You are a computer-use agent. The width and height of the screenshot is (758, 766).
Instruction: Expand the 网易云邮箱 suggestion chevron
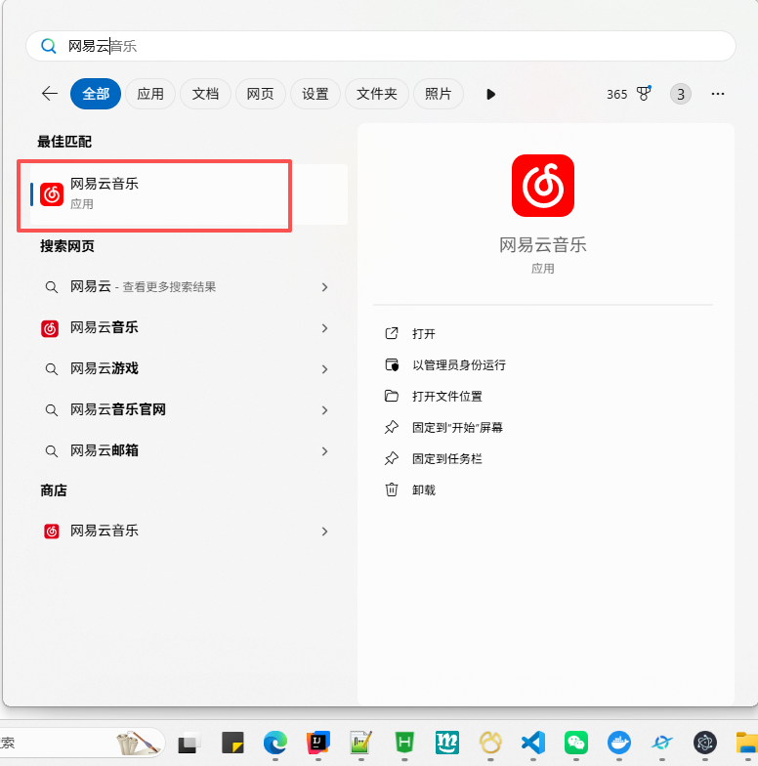324,451
